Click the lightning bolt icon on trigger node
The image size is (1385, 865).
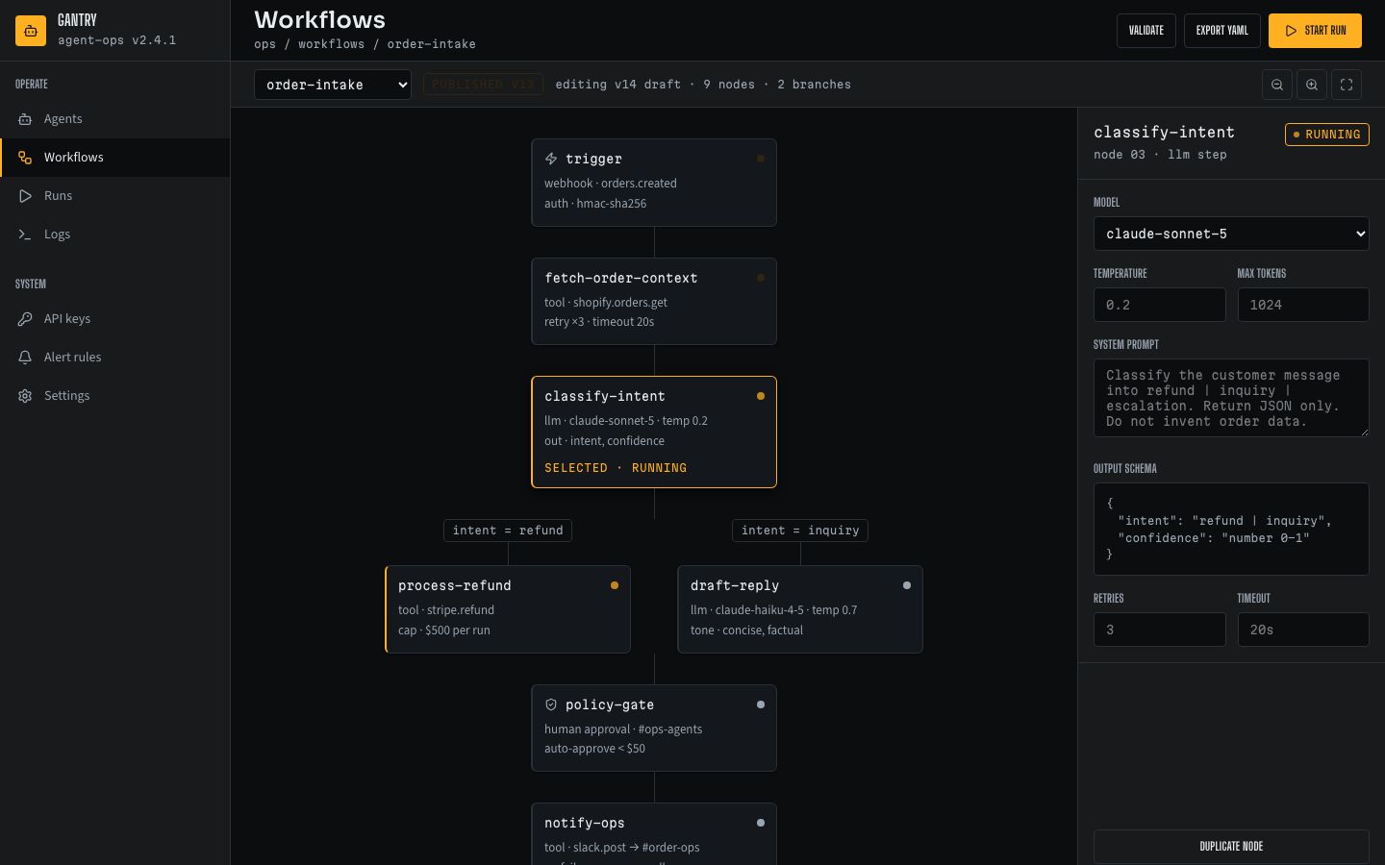(551, 159)
